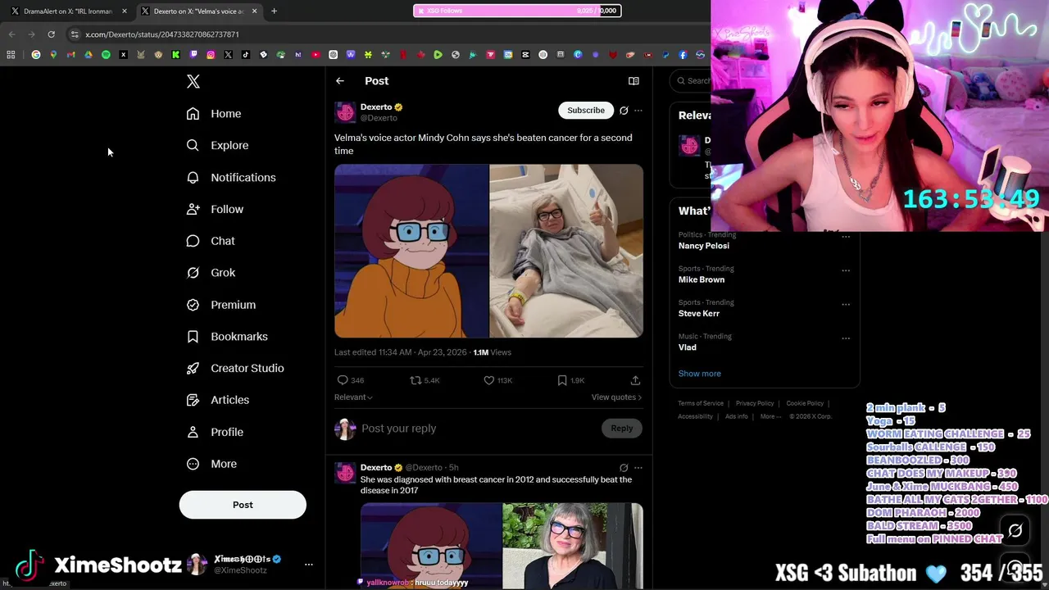Image resolution: width=1049 pixels, height=590 pixels.
Task: Open the Instagram bookmark icon
Action: click(211, 55)
